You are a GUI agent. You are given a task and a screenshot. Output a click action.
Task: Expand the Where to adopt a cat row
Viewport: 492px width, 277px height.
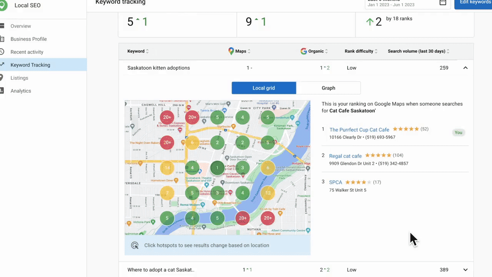[x=465, y=270]
